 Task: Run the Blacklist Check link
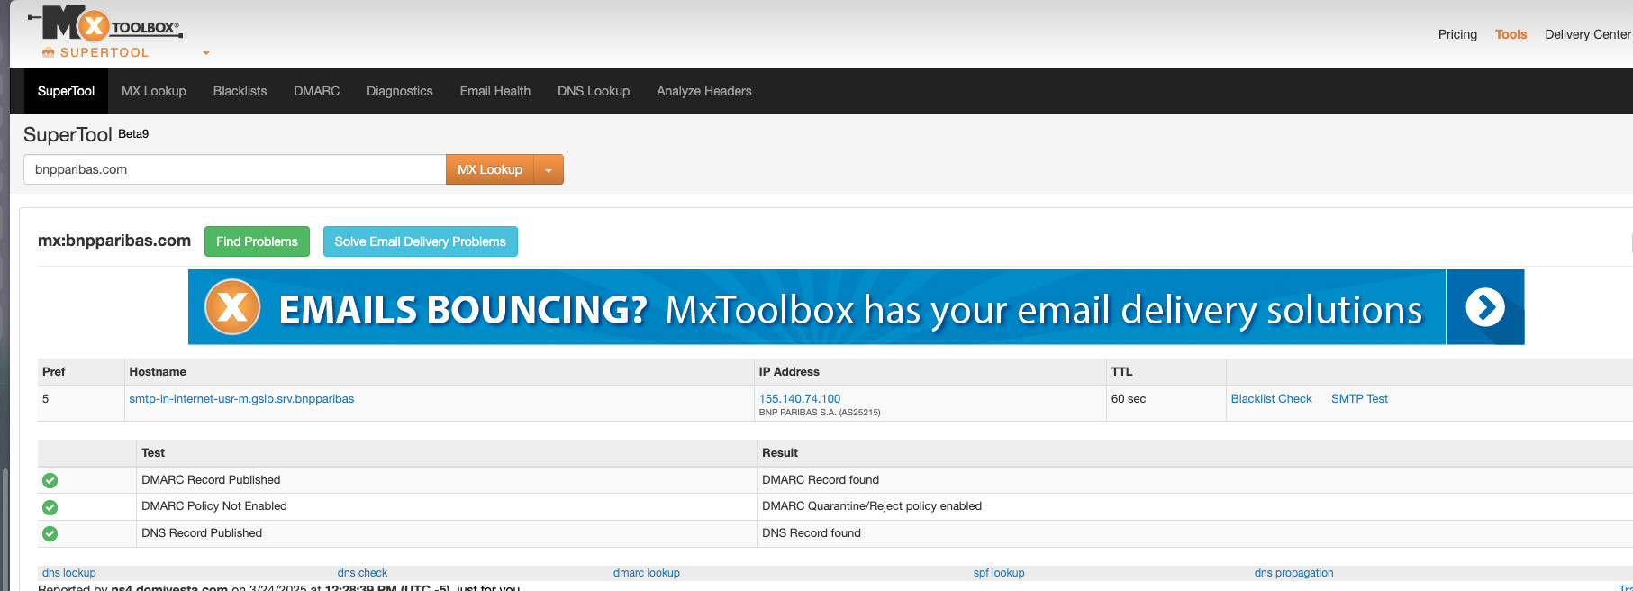coord(1272,399)
